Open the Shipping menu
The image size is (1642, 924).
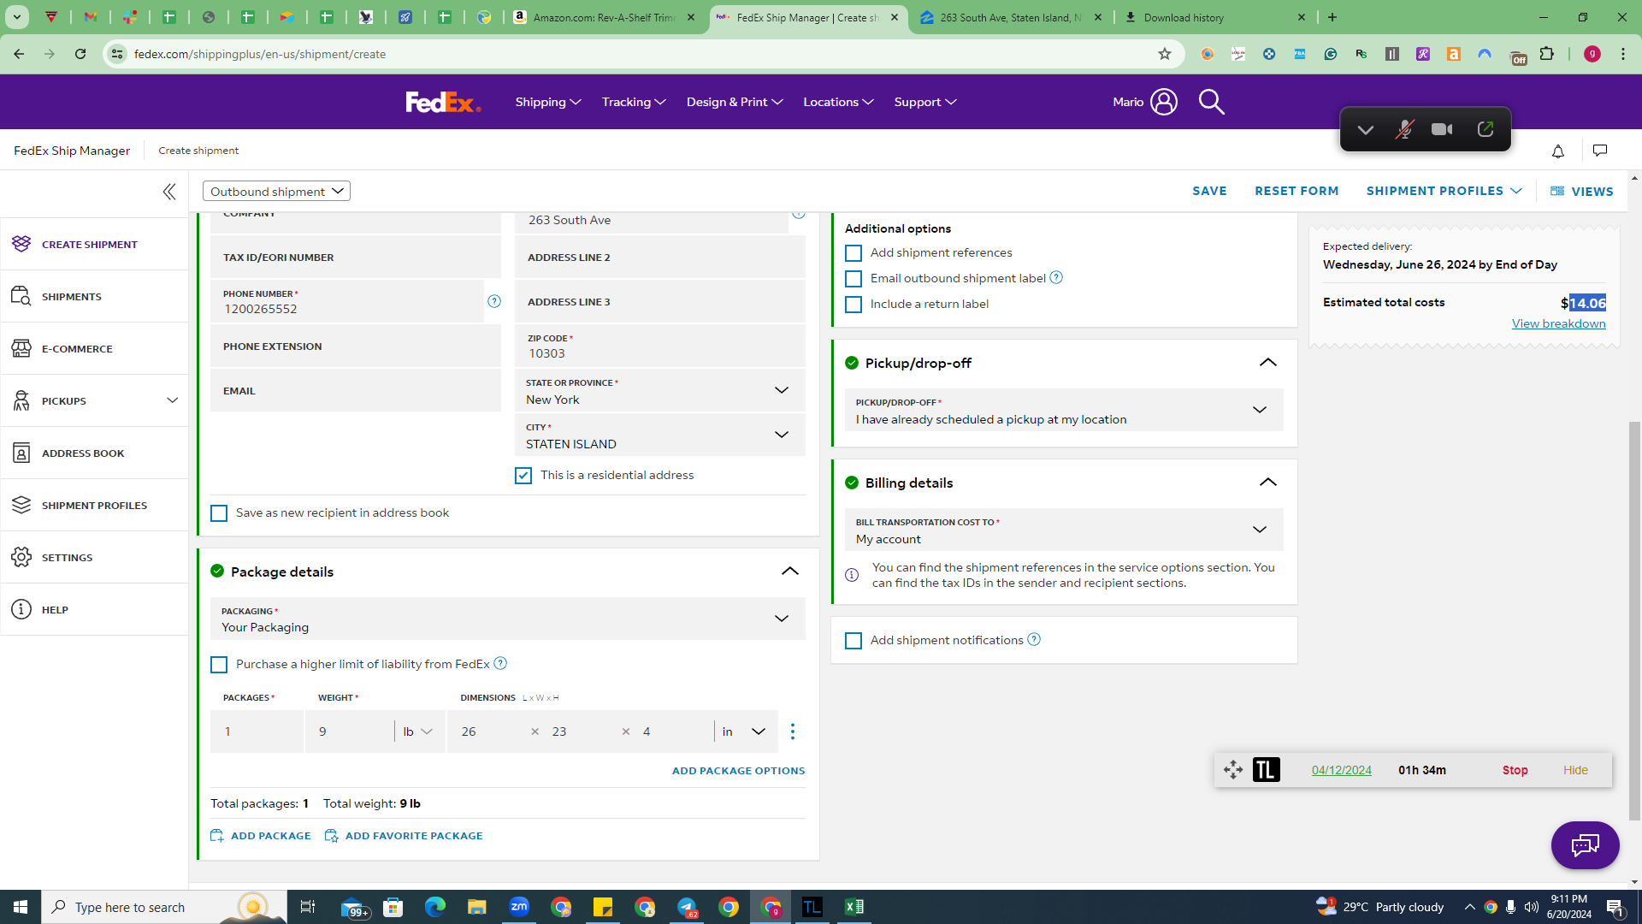click(x=548, y=102)
